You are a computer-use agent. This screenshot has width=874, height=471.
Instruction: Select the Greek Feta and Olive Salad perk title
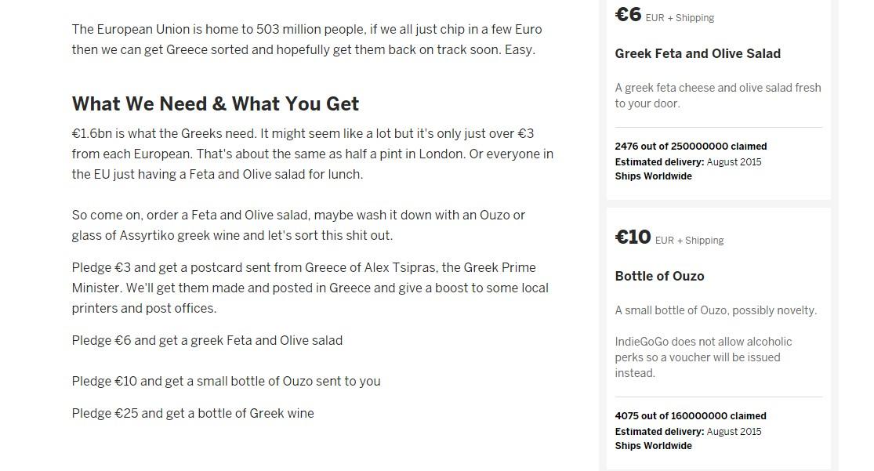(x=698, y=53)
